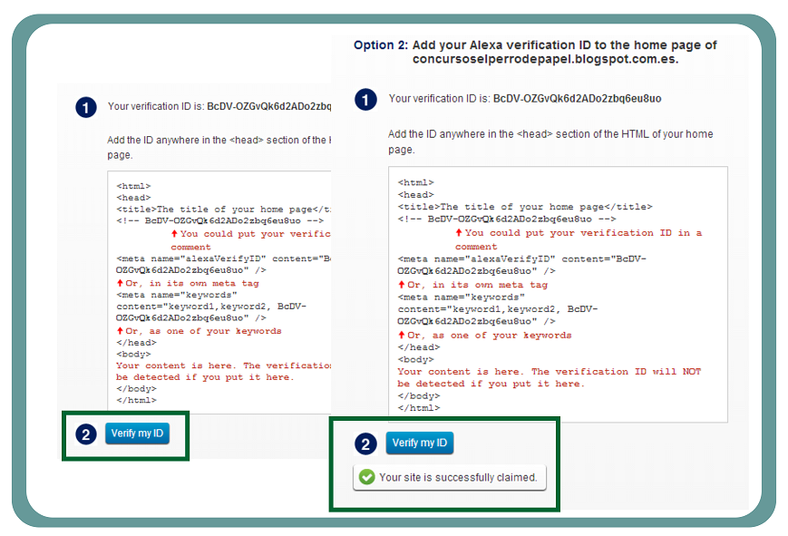Image resolution: width=788 pixels, height=536 pixels.
Task: Click the Option 2 heading text
Action: [x=535, y=52]
